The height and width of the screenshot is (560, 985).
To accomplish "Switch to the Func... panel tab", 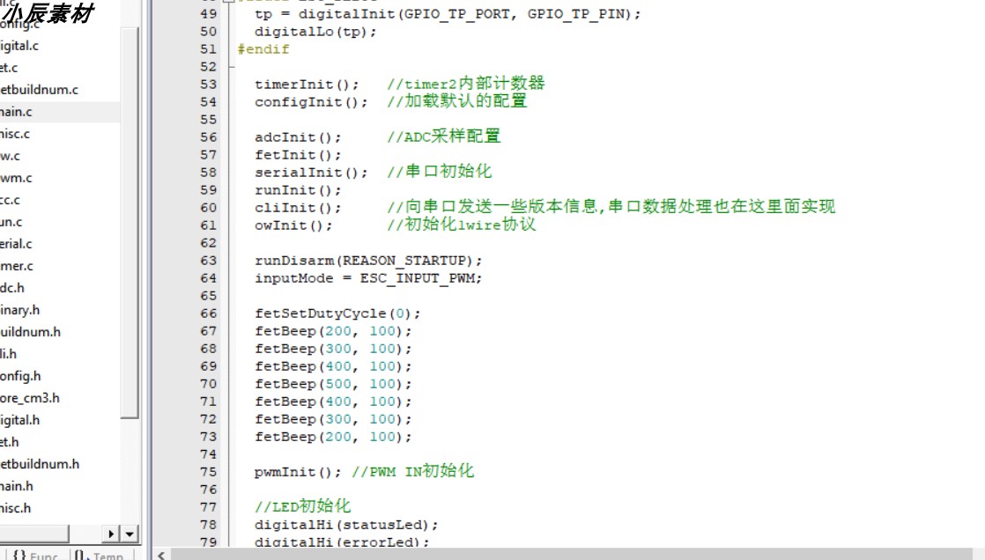I will tap(36, 555).
